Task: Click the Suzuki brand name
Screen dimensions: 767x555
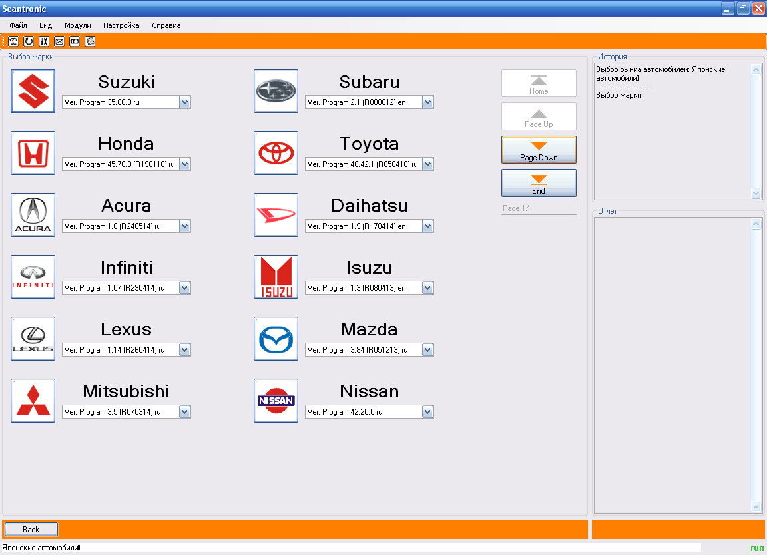Action: click(127, 82)
